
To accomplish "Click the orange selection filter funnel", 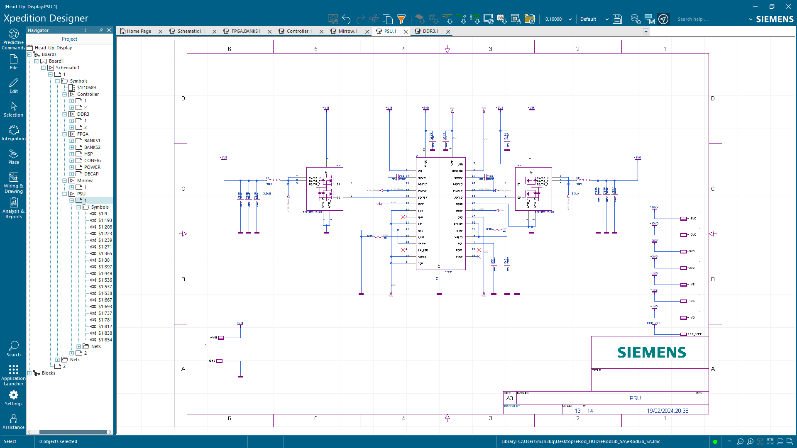I will point(401,19).
